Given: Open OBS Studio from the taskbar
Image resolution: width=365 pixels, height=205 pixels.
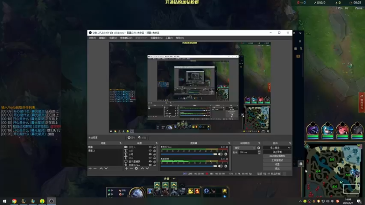Looking at the screenshot, I should tap(52, 201).
